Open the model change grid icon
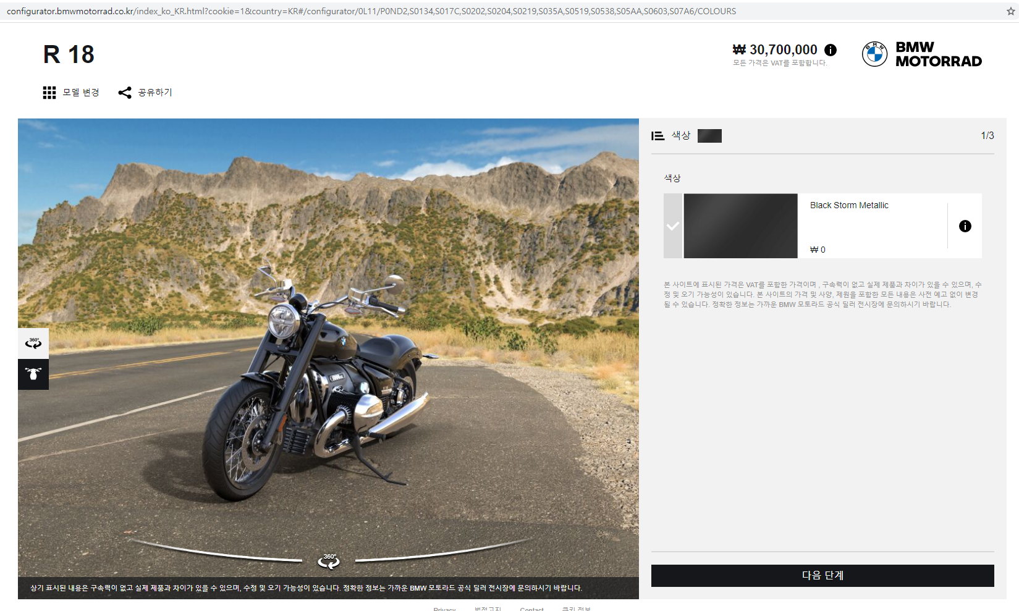This screenshot has width=1019, height=611. point(49,93)
